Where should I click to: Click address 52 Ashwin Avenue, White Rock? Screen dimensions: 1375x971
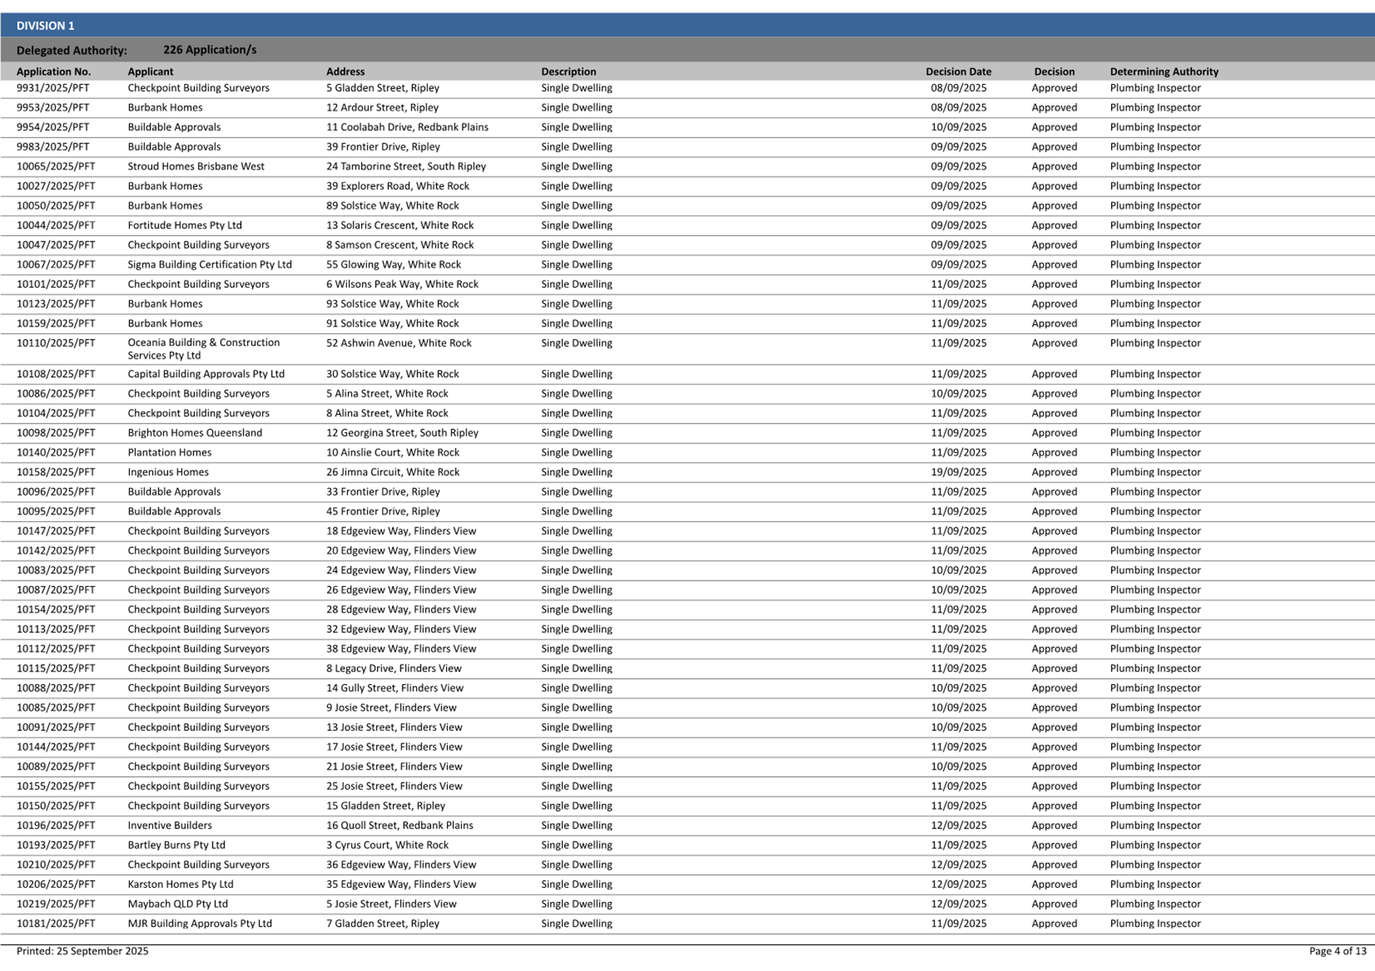399,343
